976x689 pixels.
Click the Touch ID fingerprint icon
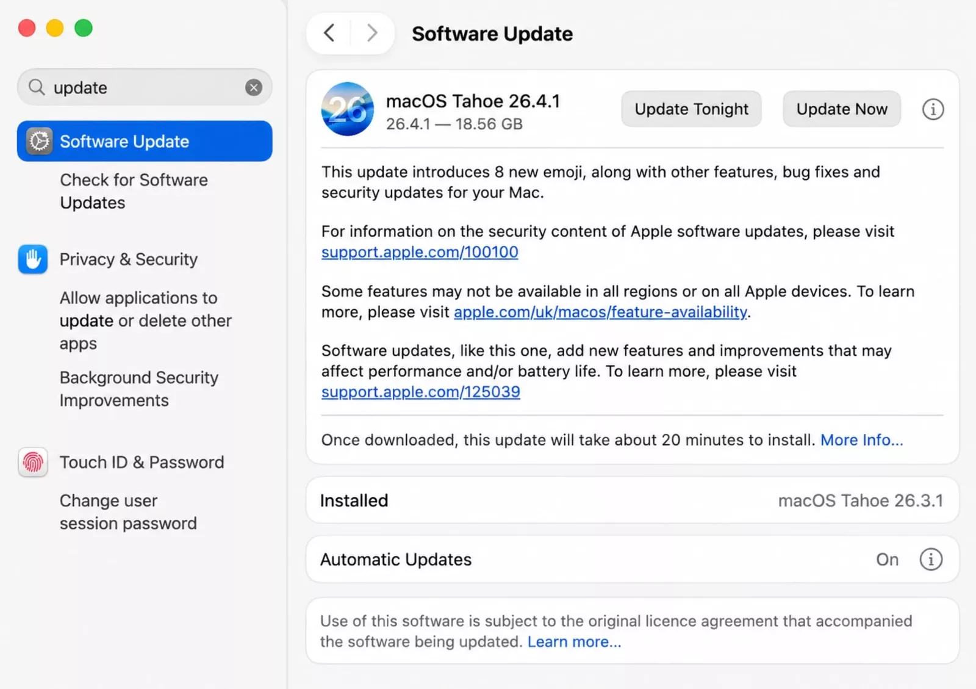[x=33, y=462]
